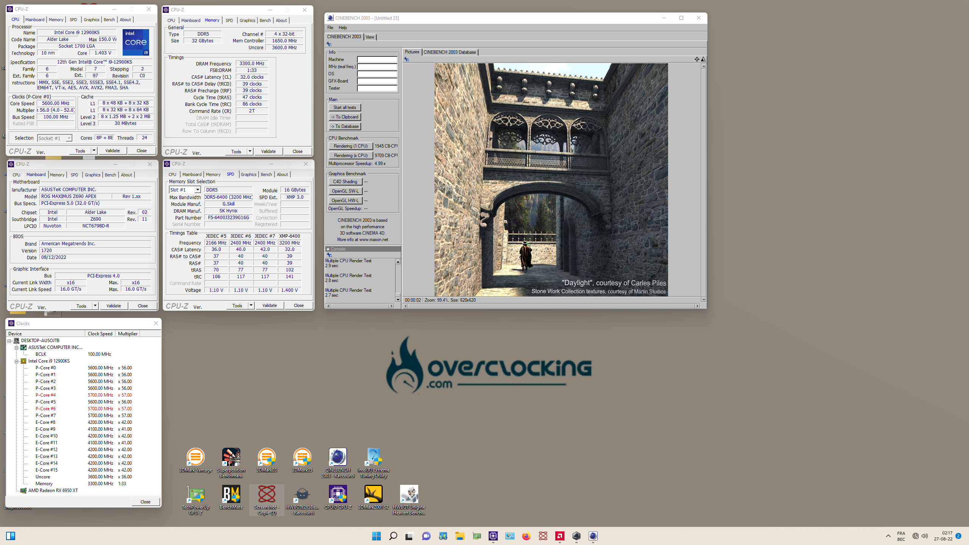
Task: Click the console vertical scrollbar down arrow
Action: pos(398,300)
